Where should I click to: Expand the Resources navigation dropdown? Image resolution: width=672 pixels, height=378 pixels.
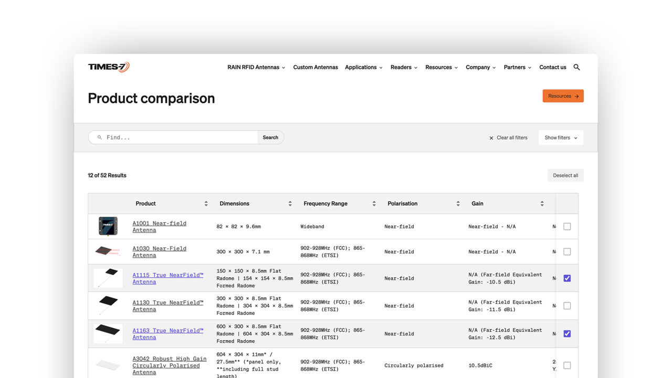pyautogui.click(x=442, y=67)
